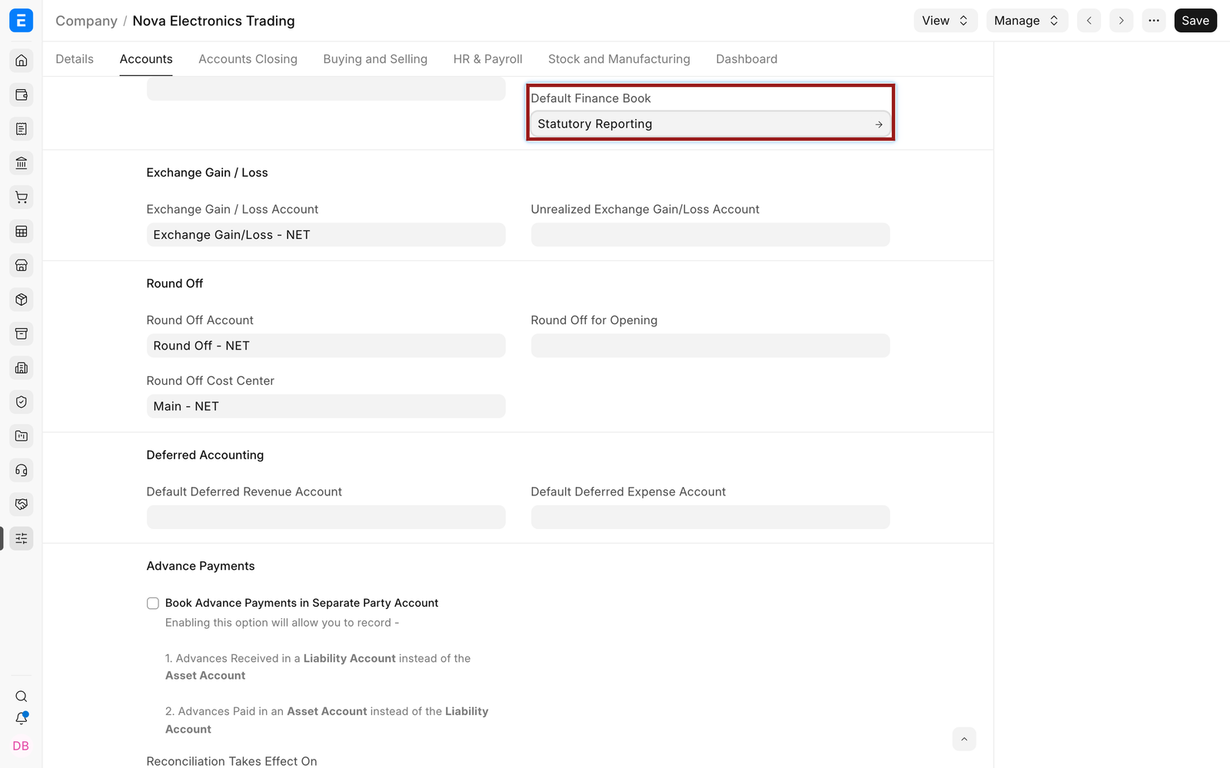The height and width of the screenshot is (768, 1230).
Task: Enable Book Advance Payments in Separate Party Account
Action: (153, 604)
